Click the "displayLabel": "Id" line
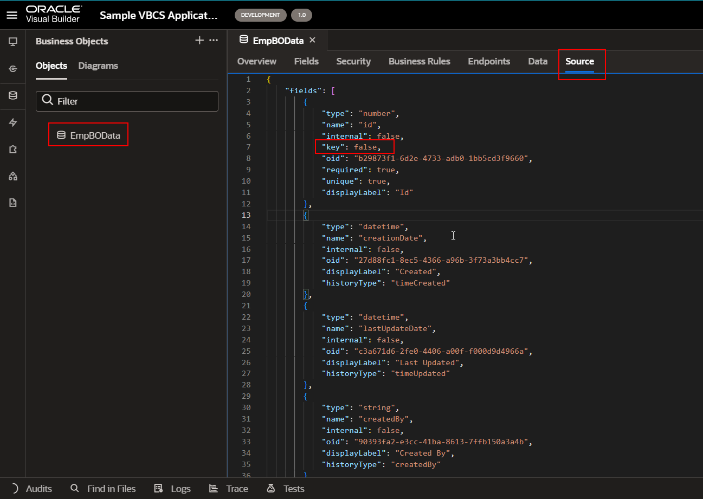703x499 pixels. click(367, 192)
